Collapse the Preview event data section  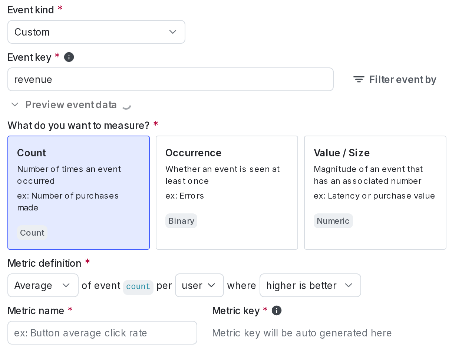[x=71, y=104]
